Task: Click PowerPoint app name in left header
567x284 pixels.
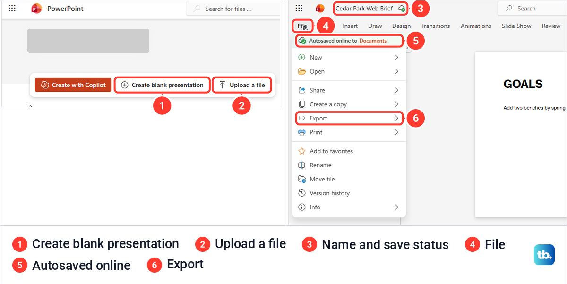Action: pyautogui.click(x=65, y=9)
